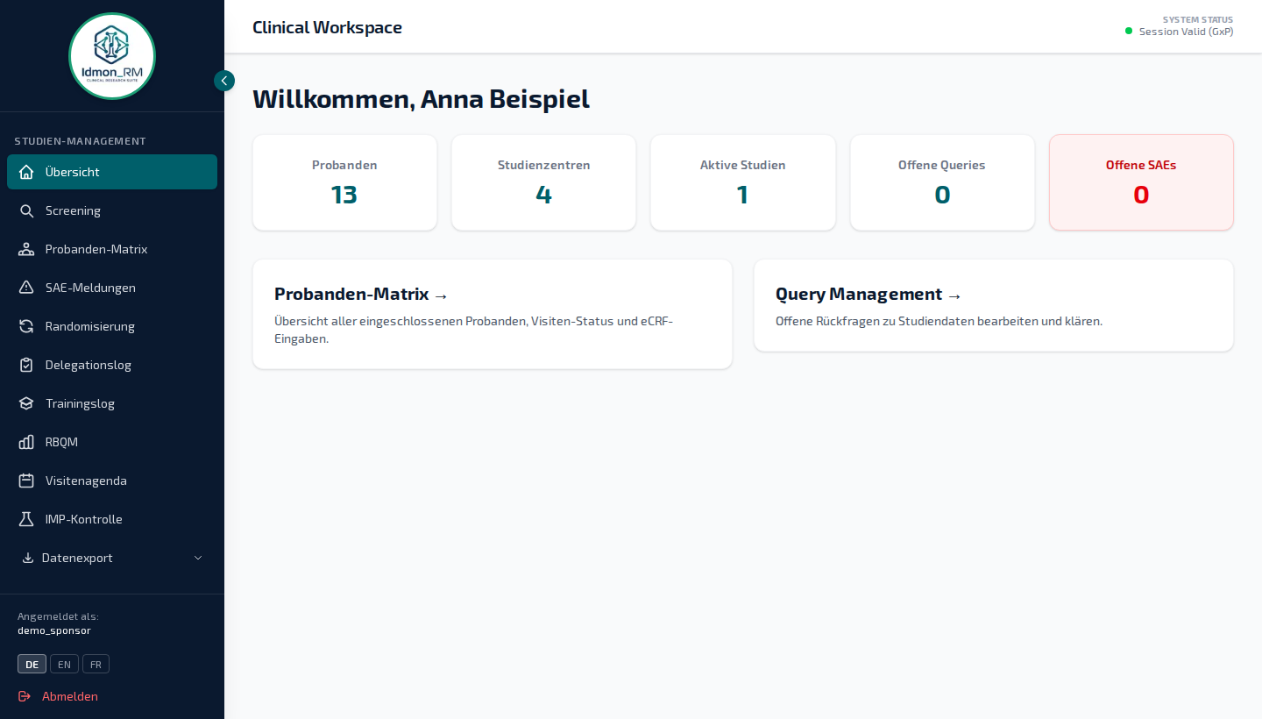Viewport: 1262px width, 719px height.
Task: Click the green session status dot
Action: [1129, 31]
